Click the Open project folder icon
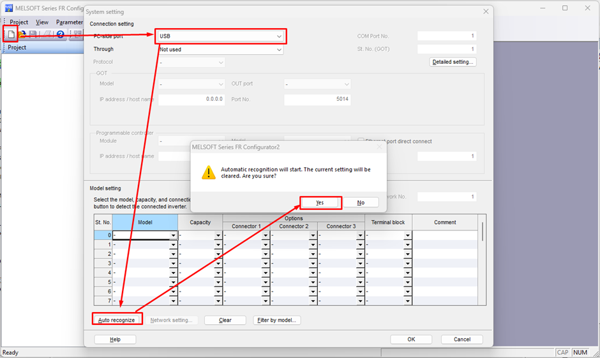The image size is (600, 358). tap(22, 34)
